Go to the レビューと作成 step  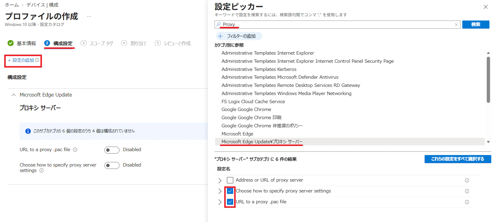pyautogui.click(x=173, y=43)
